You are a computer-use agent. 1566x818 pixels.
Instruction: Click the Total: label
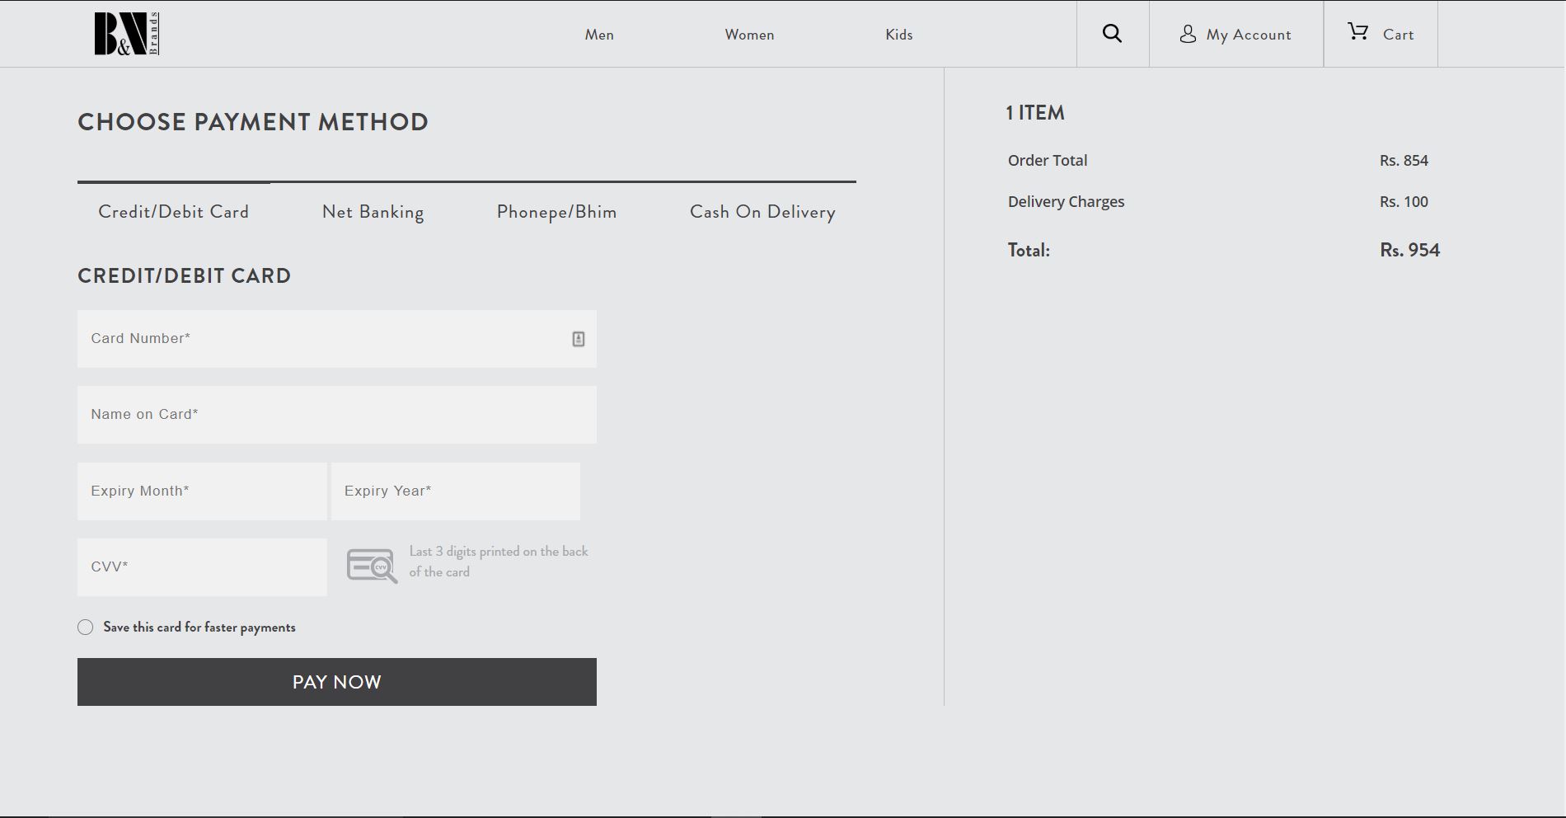1029,251
